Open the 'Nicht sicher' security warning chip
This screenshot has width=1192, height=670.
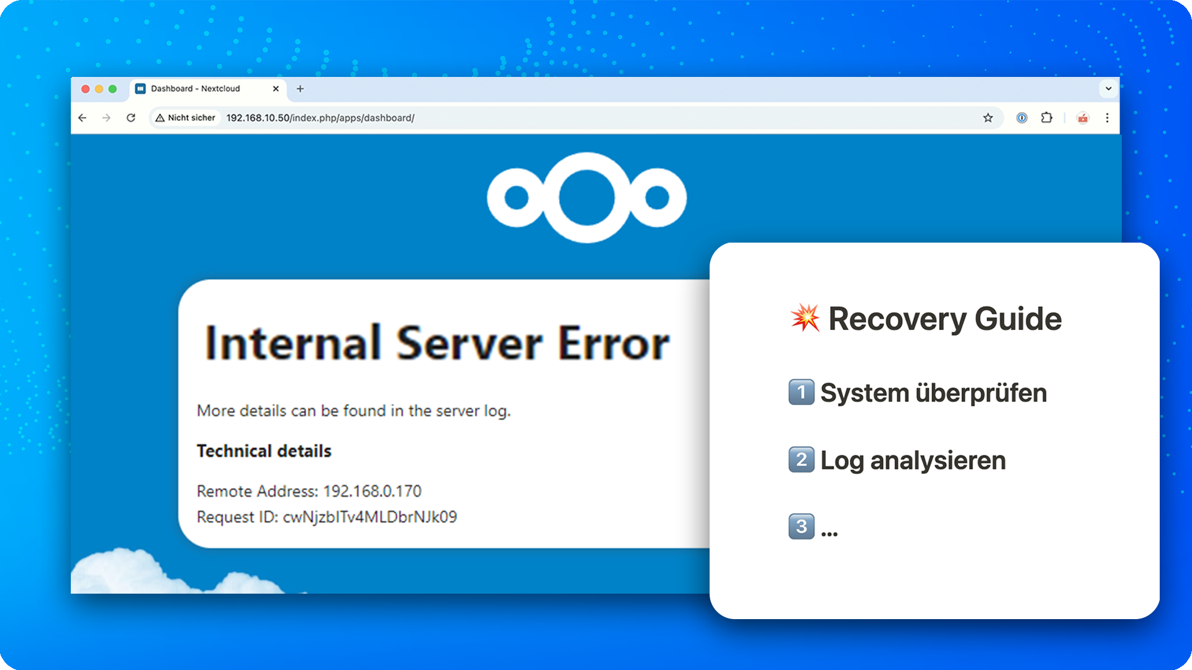[x=186, y=118]
